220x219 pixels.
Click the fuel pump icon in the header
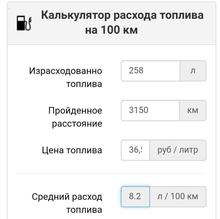[x=23, y=23]
